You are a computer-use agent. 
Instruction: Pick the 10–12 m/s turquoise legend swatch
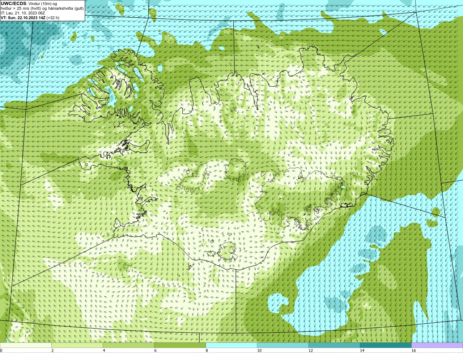(x=283, y=345)
